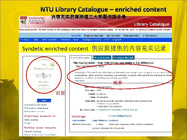Open CLCD Review link
Viewport: 187px width, 140px height.
tap(130, 110)
